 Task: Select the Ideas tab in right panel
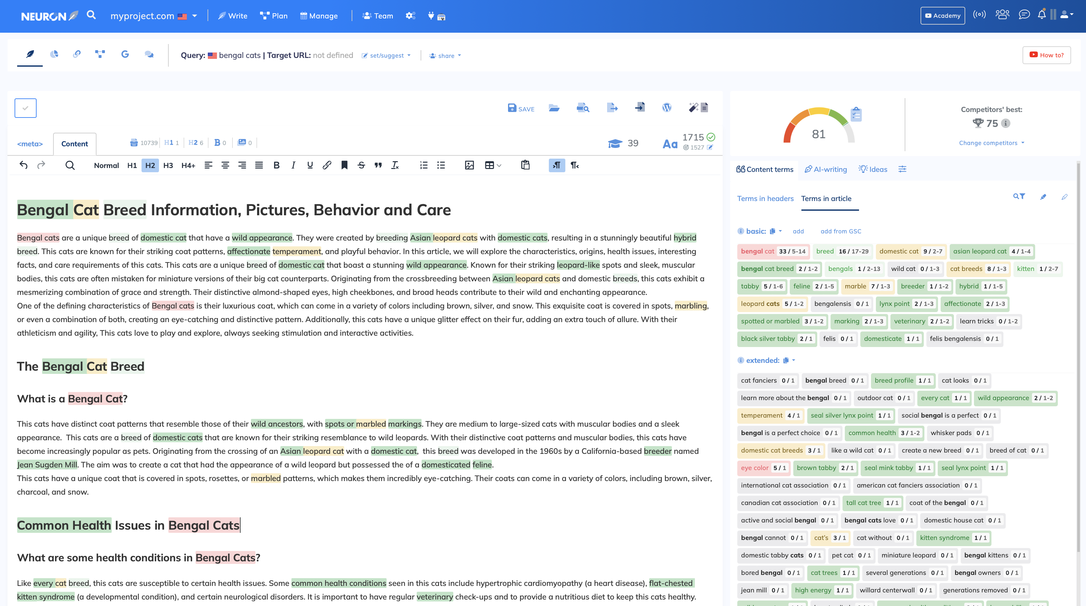873,169
